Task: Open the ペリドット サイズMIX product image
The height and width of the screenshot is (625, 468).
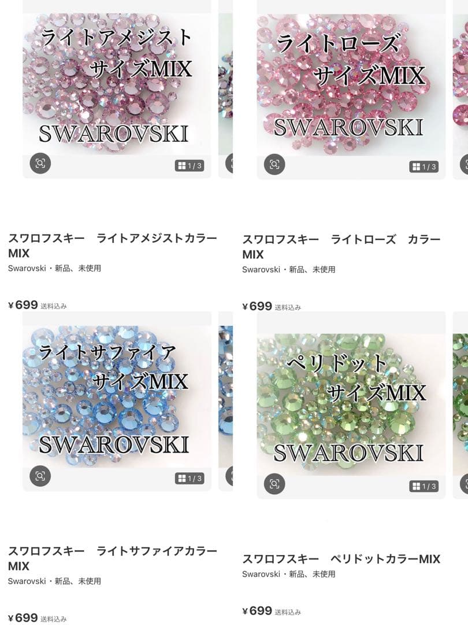Action: pos(351,405)
